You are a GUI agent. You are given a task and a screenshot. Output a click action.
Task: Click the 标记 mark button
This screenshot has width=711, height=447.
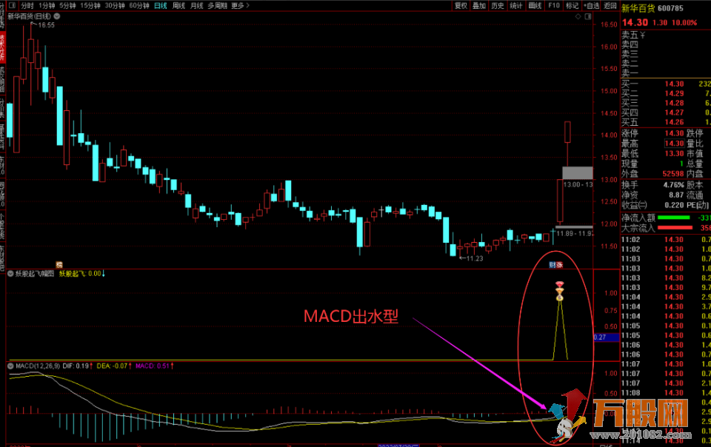(x=573, y=5)
